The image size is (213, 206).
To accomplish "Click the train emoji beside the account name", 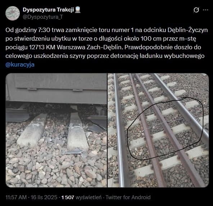I will tap(78, 10).
